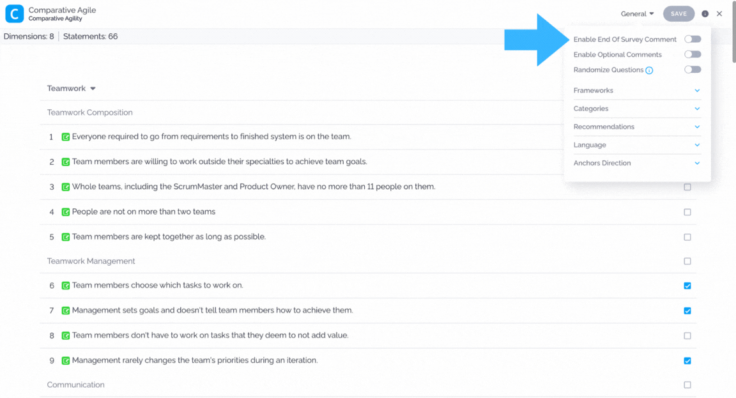Expand the Anchors Direction section
The height and width of the screenshot is (398, 736).
637,164
